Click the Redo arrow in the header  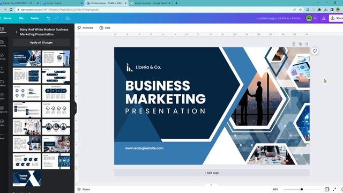click(57, 18)
